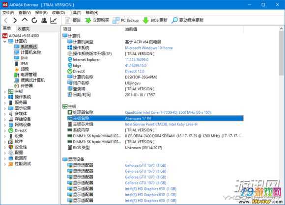Expand the 显示设备 tree node
Image resolution: width=285 pixels, height=205 pixels.
tap(5, 108)
